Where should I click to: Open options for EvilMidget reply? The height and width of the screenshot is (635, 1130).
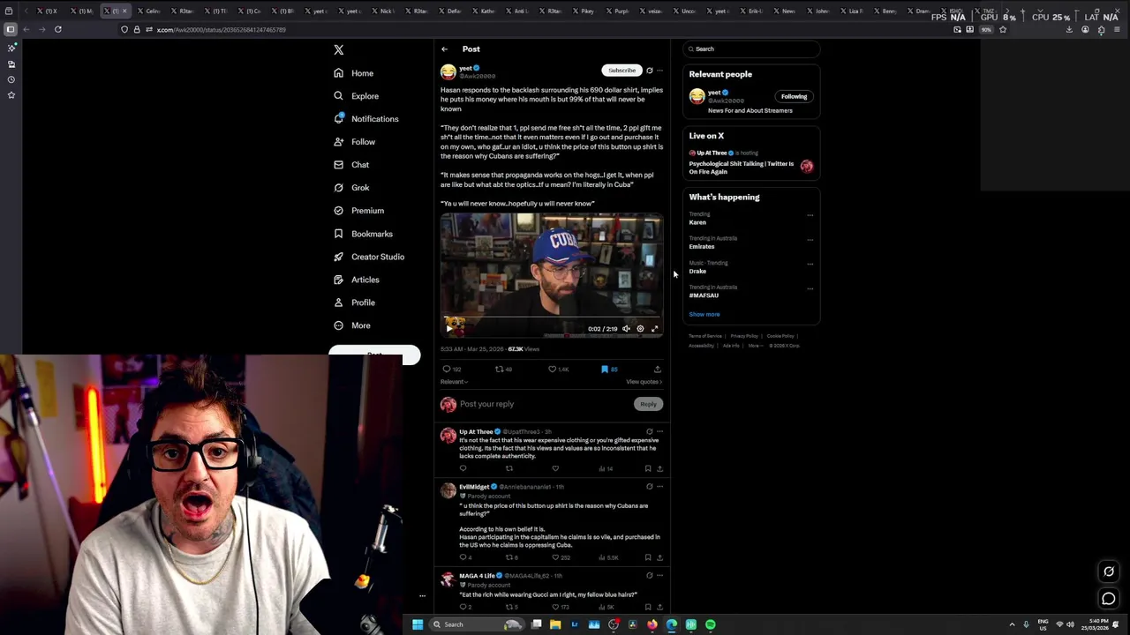(x=659, y=487)
